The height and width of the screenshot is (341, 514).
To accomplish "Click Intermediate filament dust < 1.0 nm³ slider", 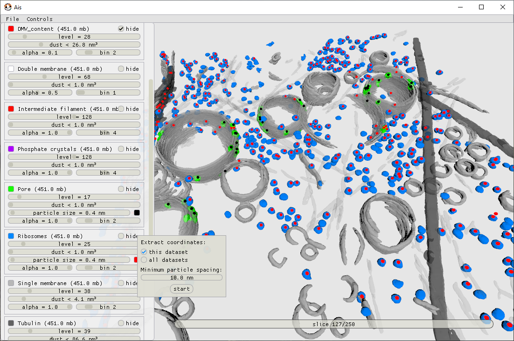I will (74, 125).
